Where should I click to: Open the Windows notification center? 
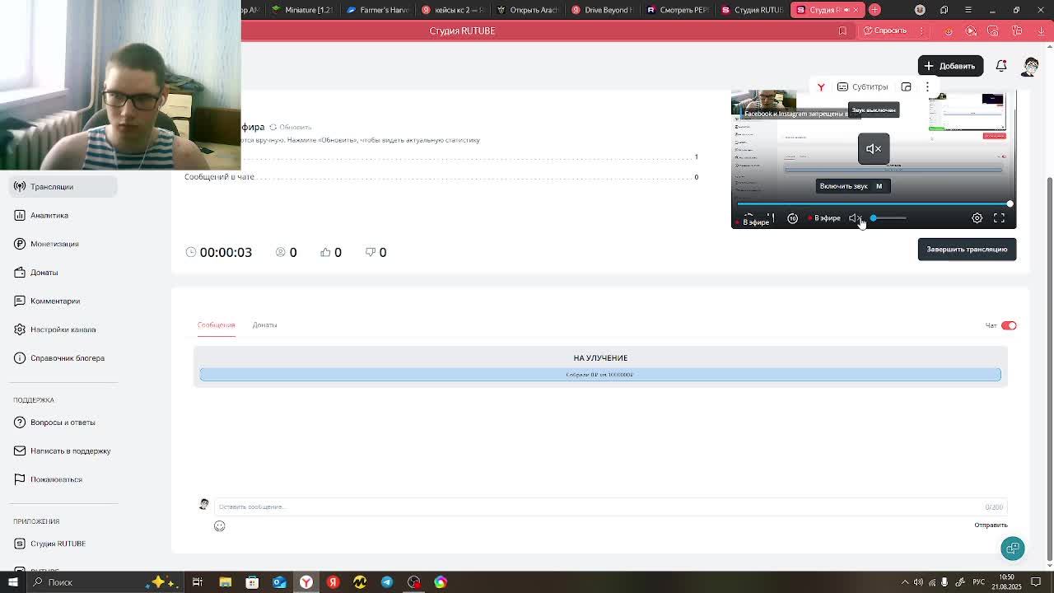1036,582
